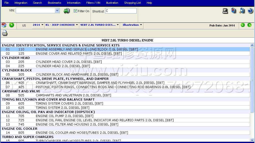Click the green down arrow button

click(249, 25)
